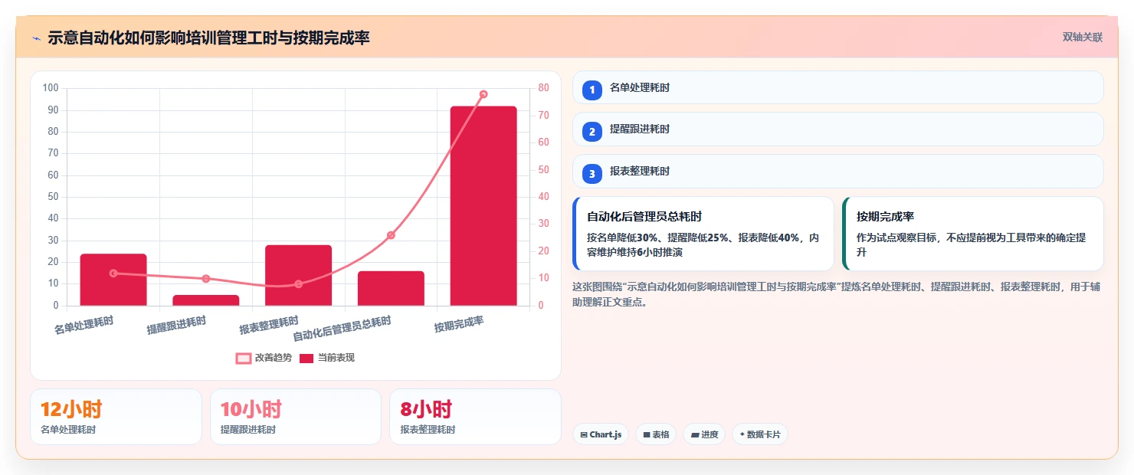The height and width of the screenshot is (475, 1134).
Task: Click the summary paragraph starting 这张图围绕
Action: click(x=837, y=294)
